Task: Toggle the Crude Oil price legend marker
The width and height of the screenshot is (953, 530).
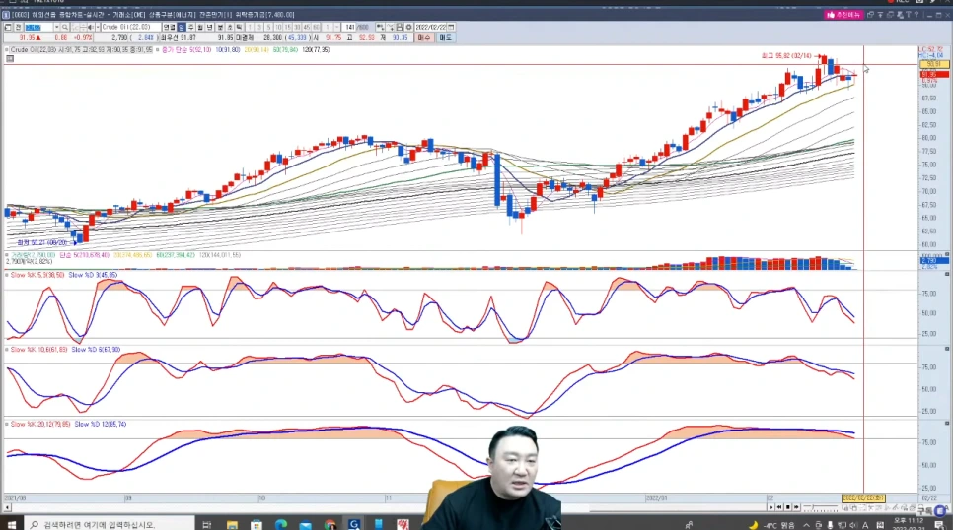Action: click(x=7, y=50)
